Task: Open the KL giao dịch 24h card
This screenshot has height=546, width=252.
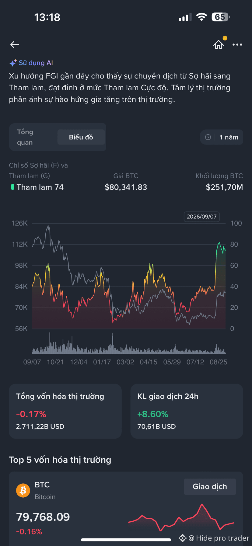Action: click(187, 411)
